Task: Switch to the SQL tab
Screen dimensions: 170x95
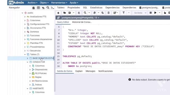Action: pos(85,8)
